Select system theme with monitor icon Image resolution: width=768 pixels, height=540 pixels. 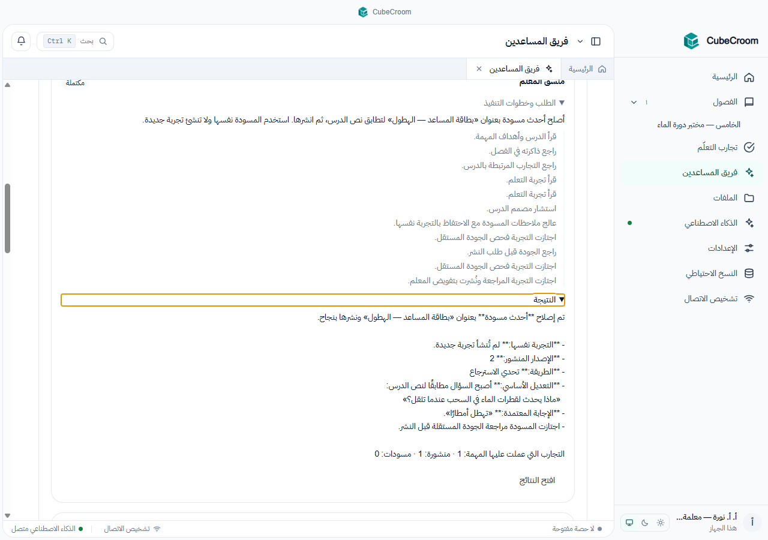629,523
